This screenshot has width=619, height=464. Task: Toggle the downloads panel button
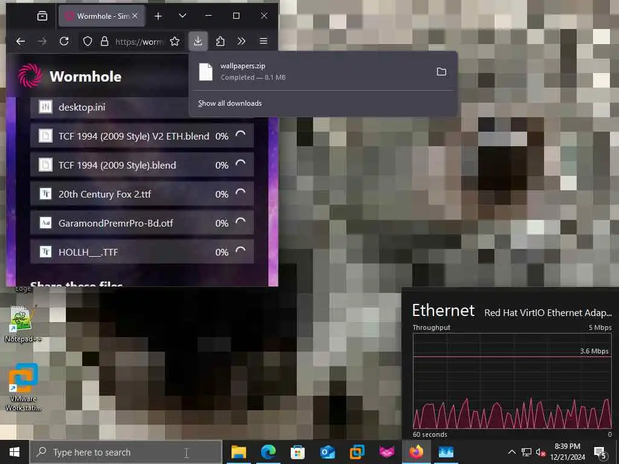pos(198,41)
